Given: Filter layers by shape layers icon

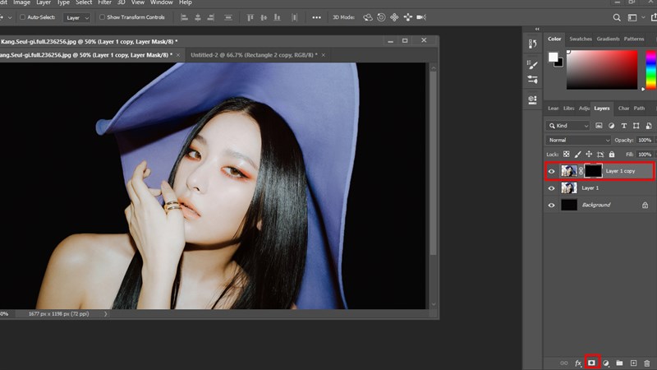Looking at the screenshot, I should [x=636, y=126].
